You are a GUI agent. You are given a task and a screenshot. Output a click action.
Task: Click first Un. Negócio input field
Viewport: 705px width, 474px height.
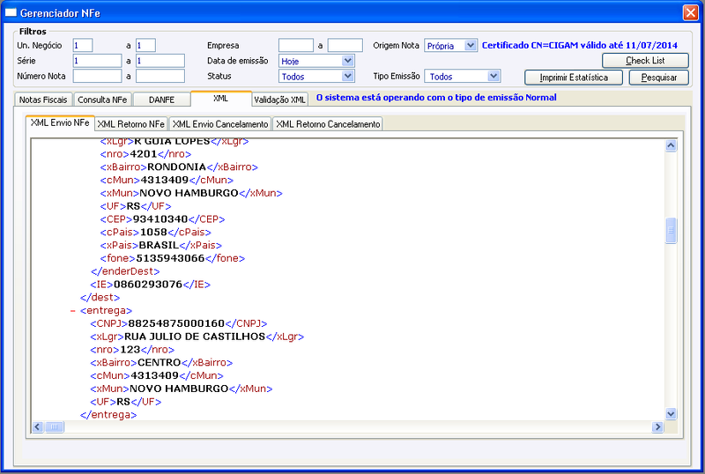pyautogui.click(x=83, y=46)
